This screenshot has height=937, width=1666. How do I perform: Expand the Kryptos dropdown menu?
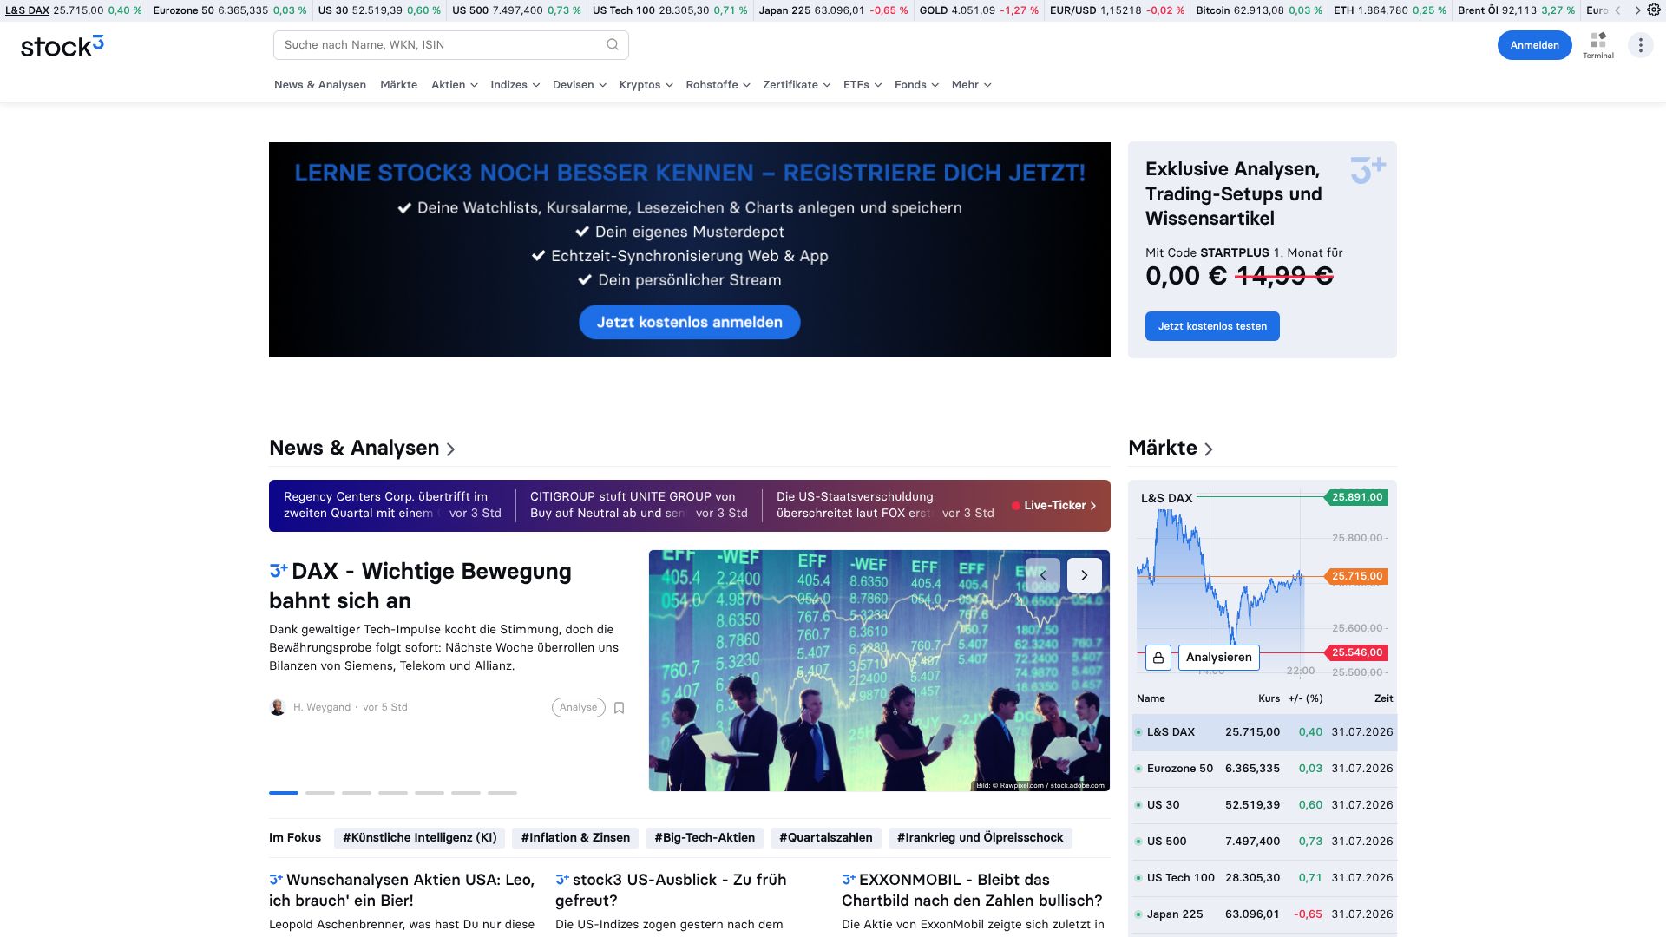pos(646,85)
